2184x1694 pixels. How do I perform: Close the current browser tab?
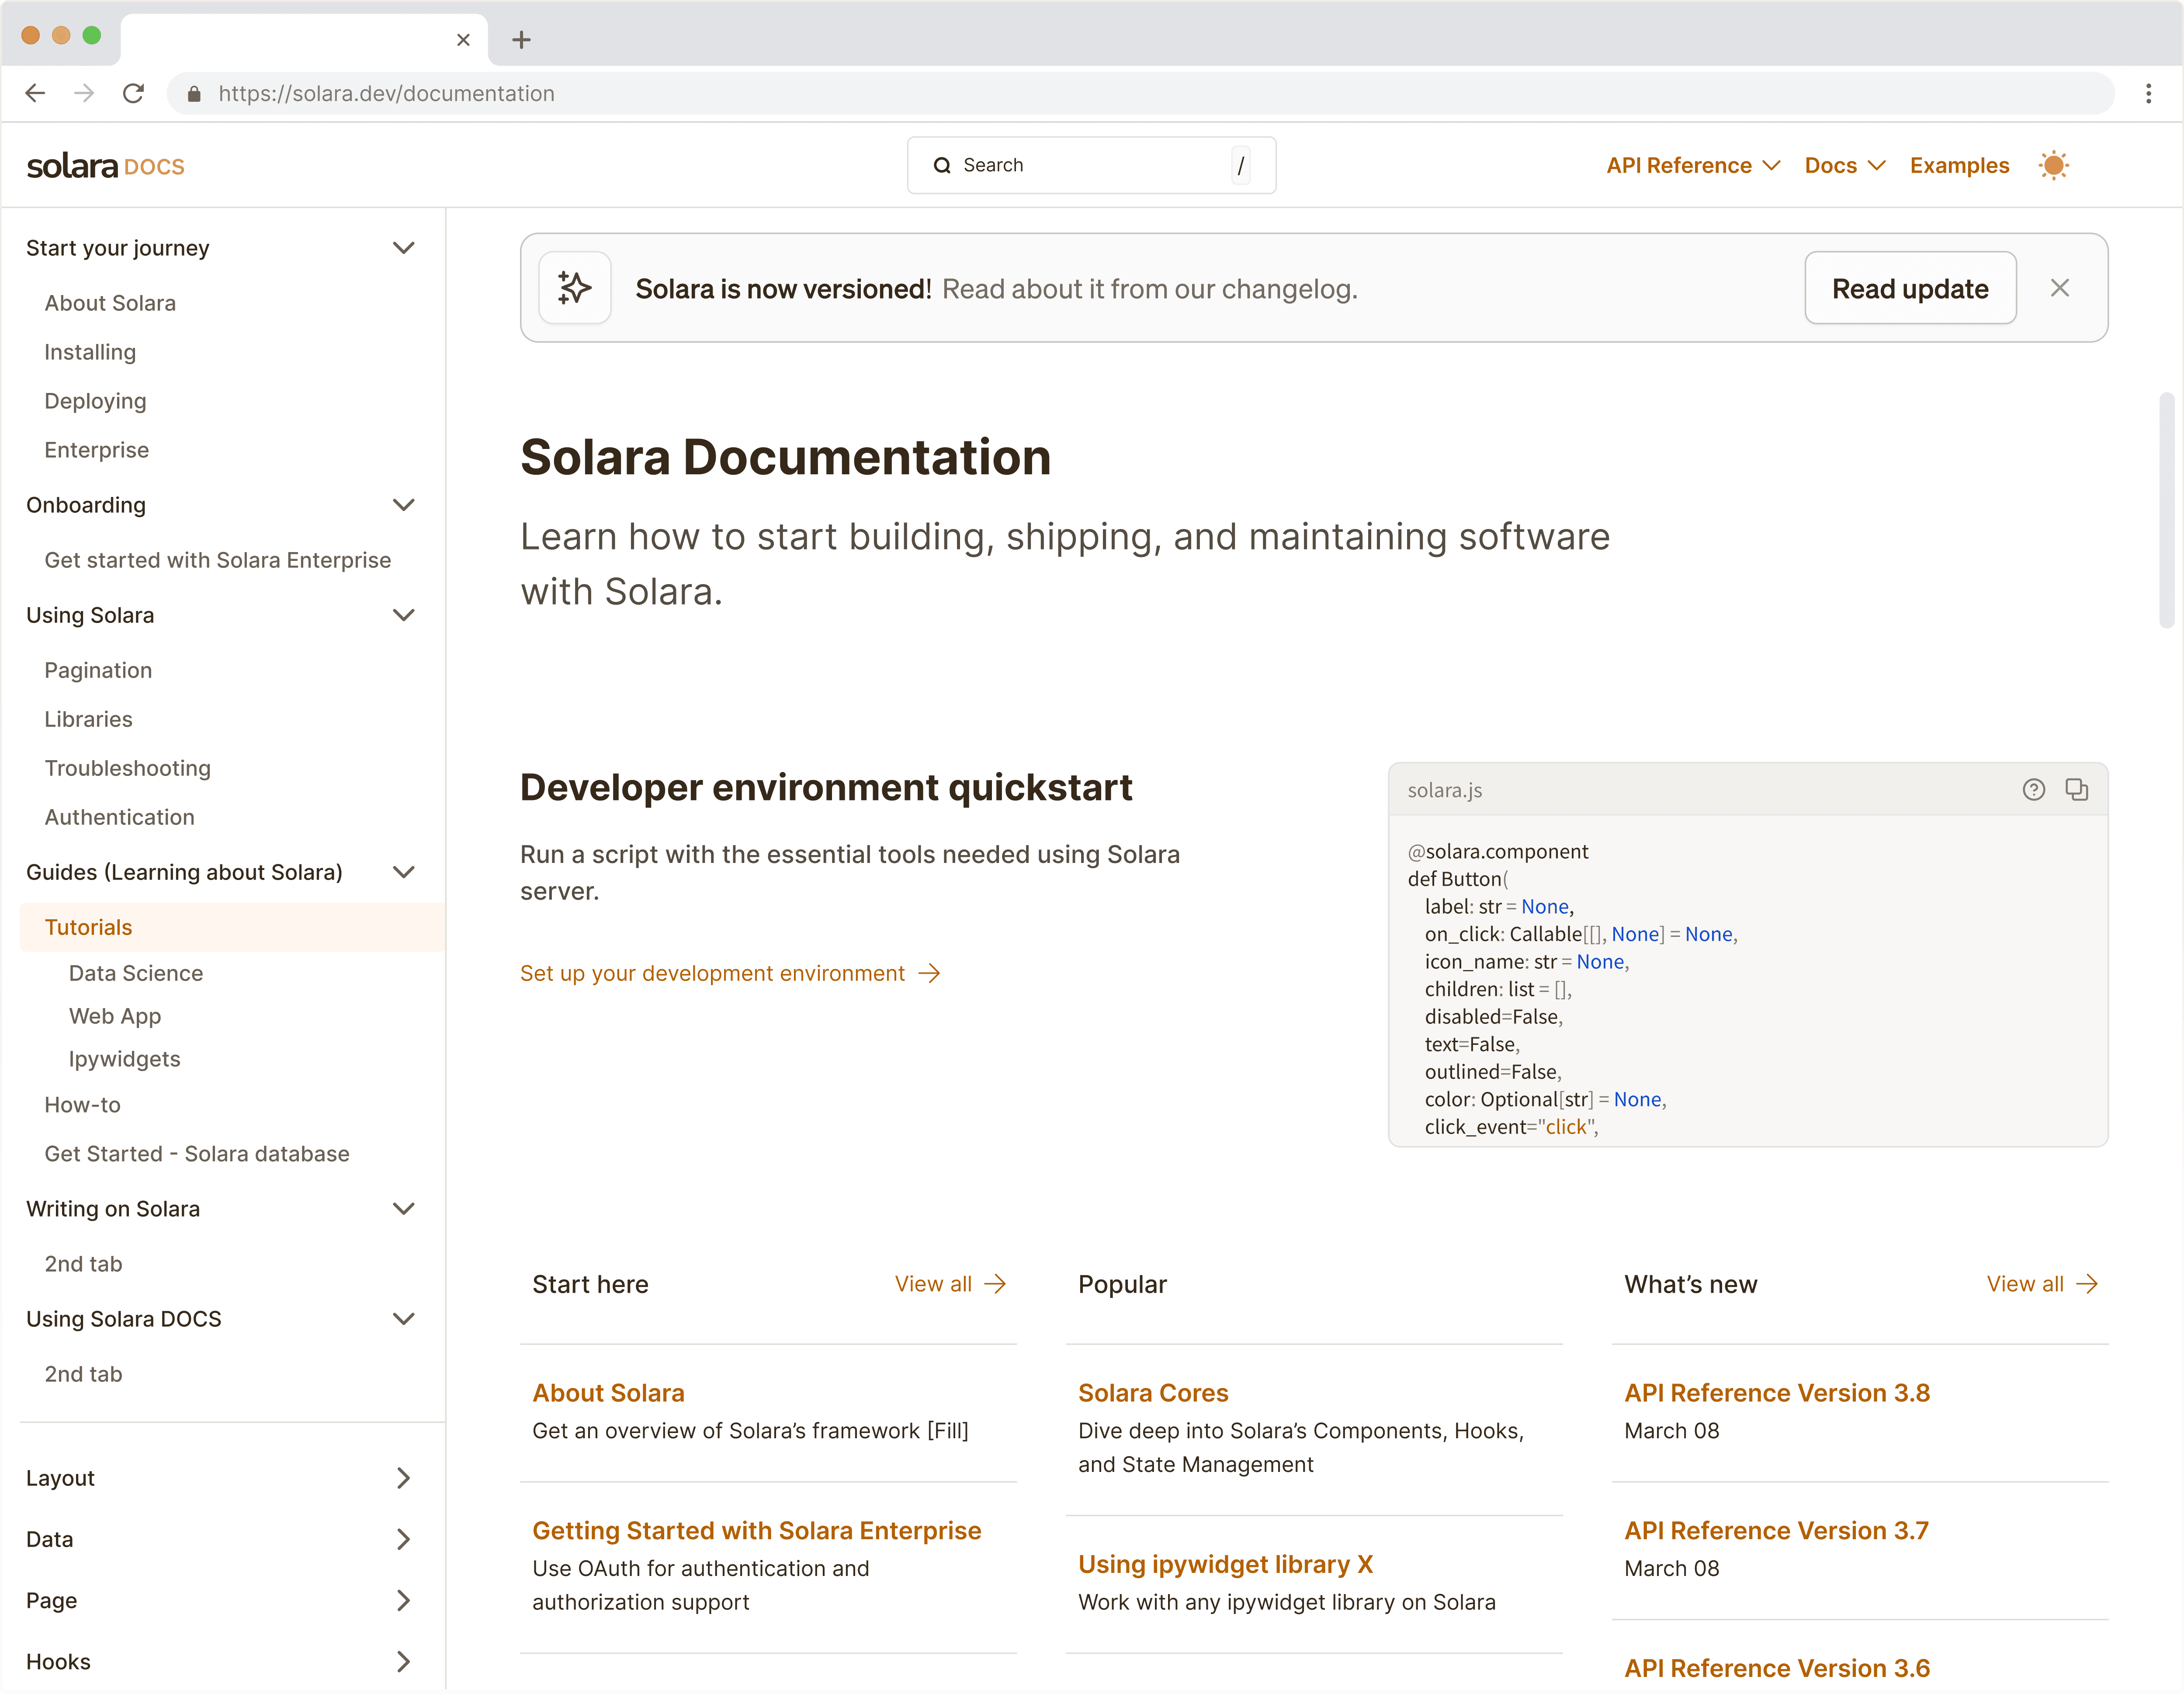pyautogui.click(x=463, y=40)
